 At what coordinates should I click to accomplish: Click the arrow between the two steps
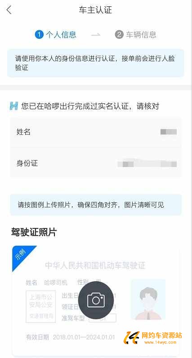[95, 35]
